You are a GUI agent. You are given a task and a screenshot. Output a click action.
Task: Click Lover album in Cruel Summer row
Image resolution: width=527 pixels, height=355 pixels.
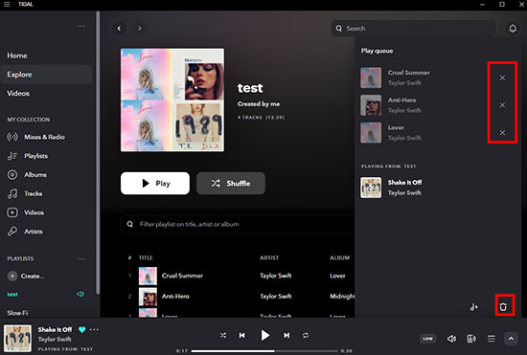(x=337, y=276)
